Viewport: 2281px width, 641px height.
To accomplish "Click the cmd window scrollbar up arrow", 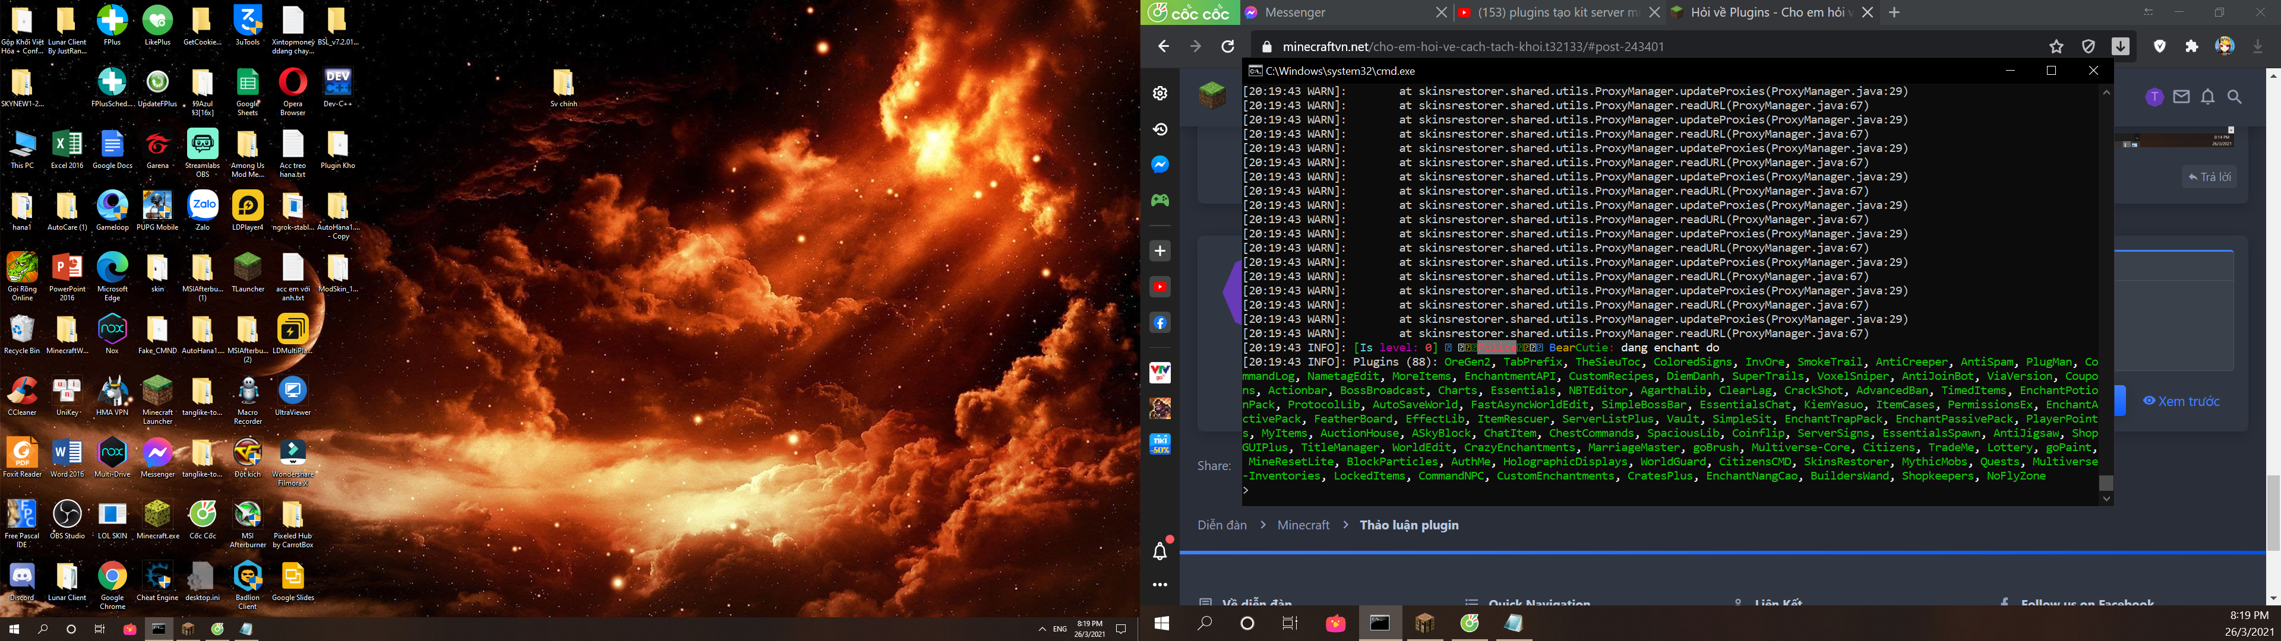I will click(2106, 93).
